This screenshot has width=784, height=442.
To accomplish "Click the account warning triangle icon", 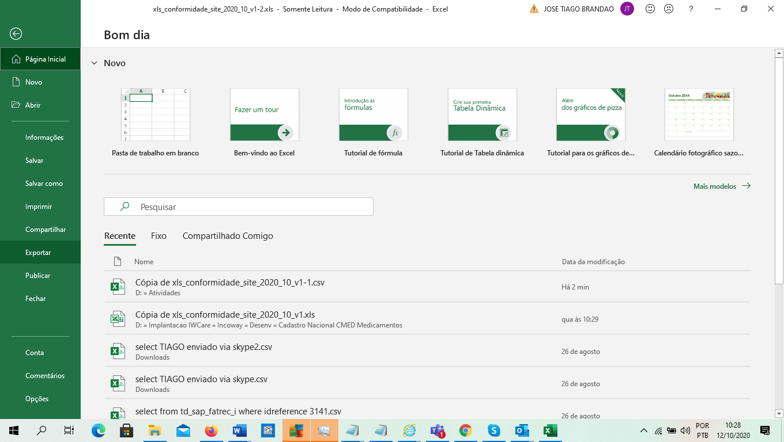I will point(534,9).
